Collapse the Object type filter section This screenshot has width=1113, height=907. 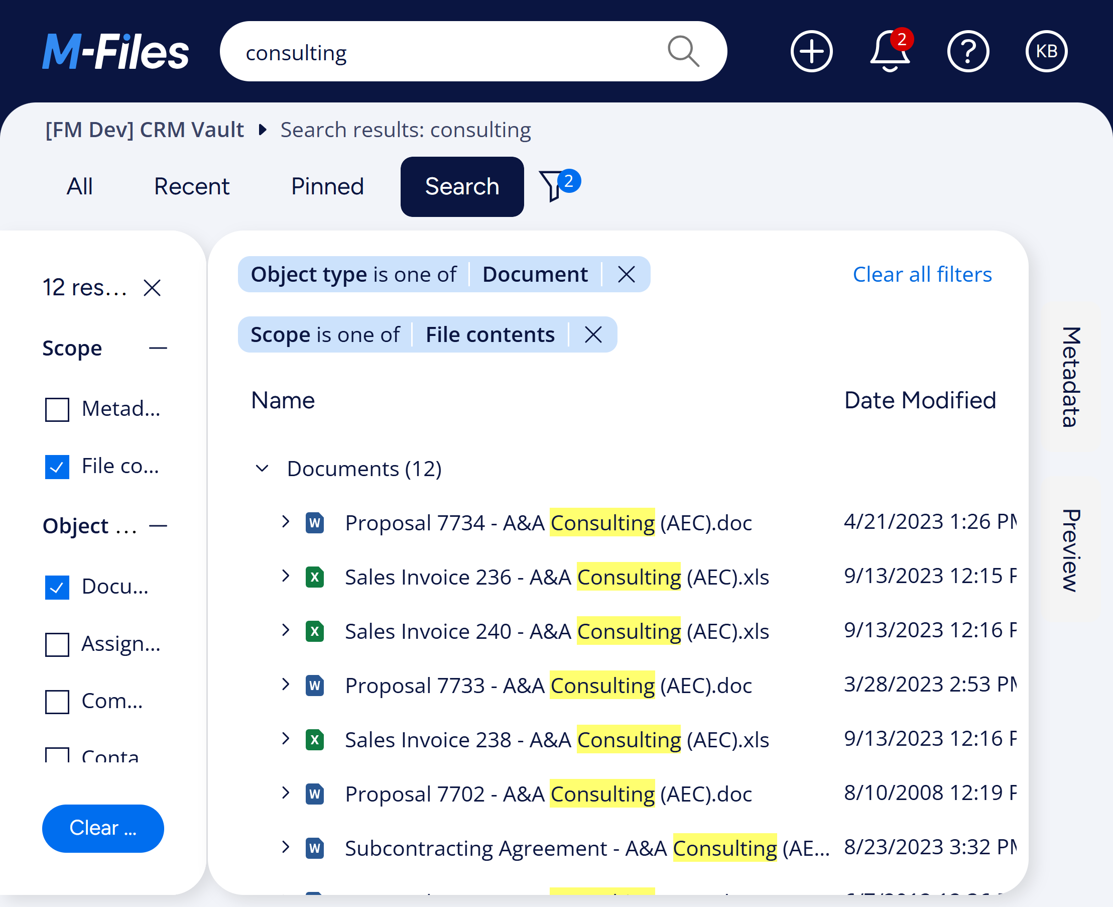(158, 526)
